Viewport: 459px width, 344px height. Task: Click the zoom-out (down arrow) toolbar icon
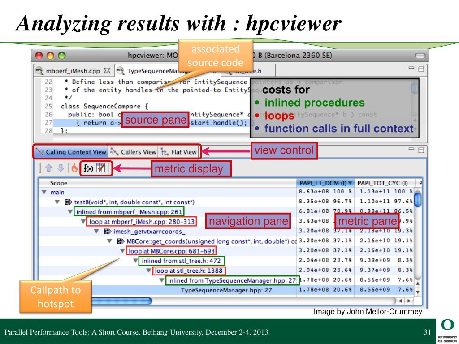coord(61,168)
